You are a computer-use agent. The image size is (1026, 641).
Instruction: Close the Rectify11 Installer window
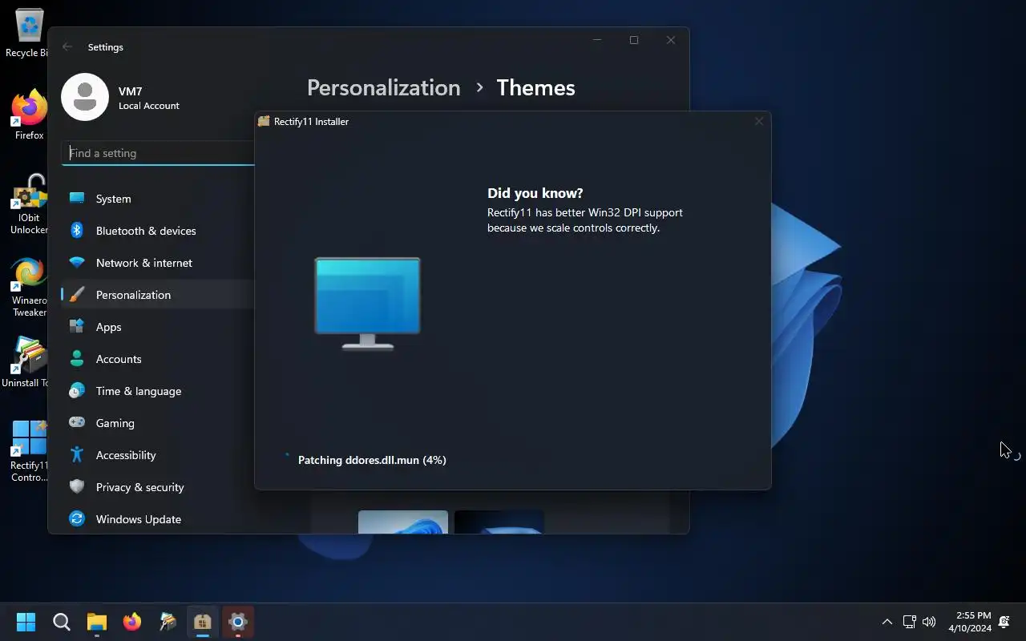[758, 121]
